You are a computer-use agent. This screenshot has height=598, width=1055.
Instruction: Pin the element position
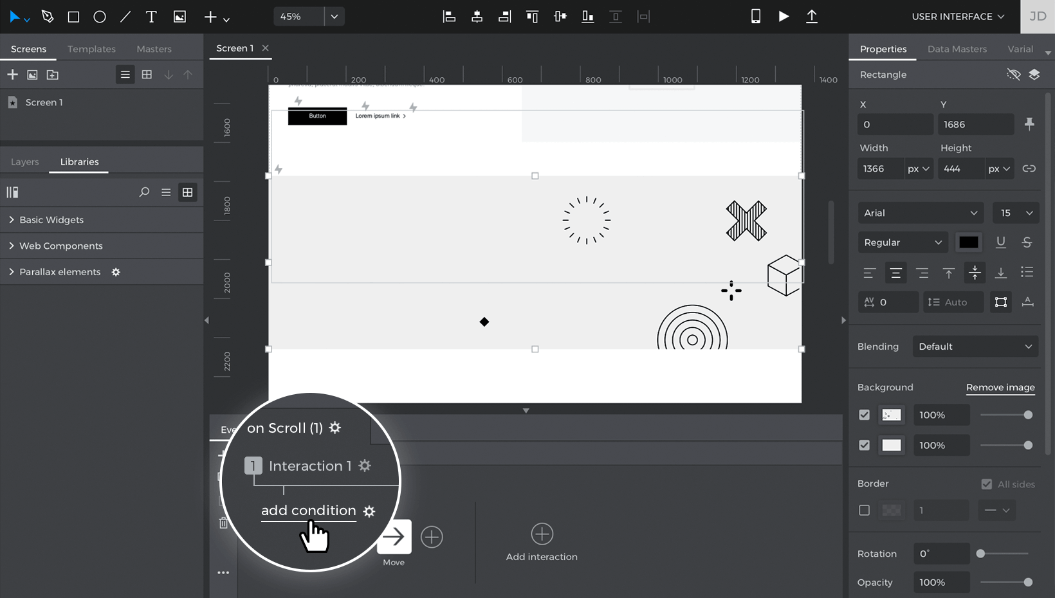pyautogui.click(x=1029, y=124)
